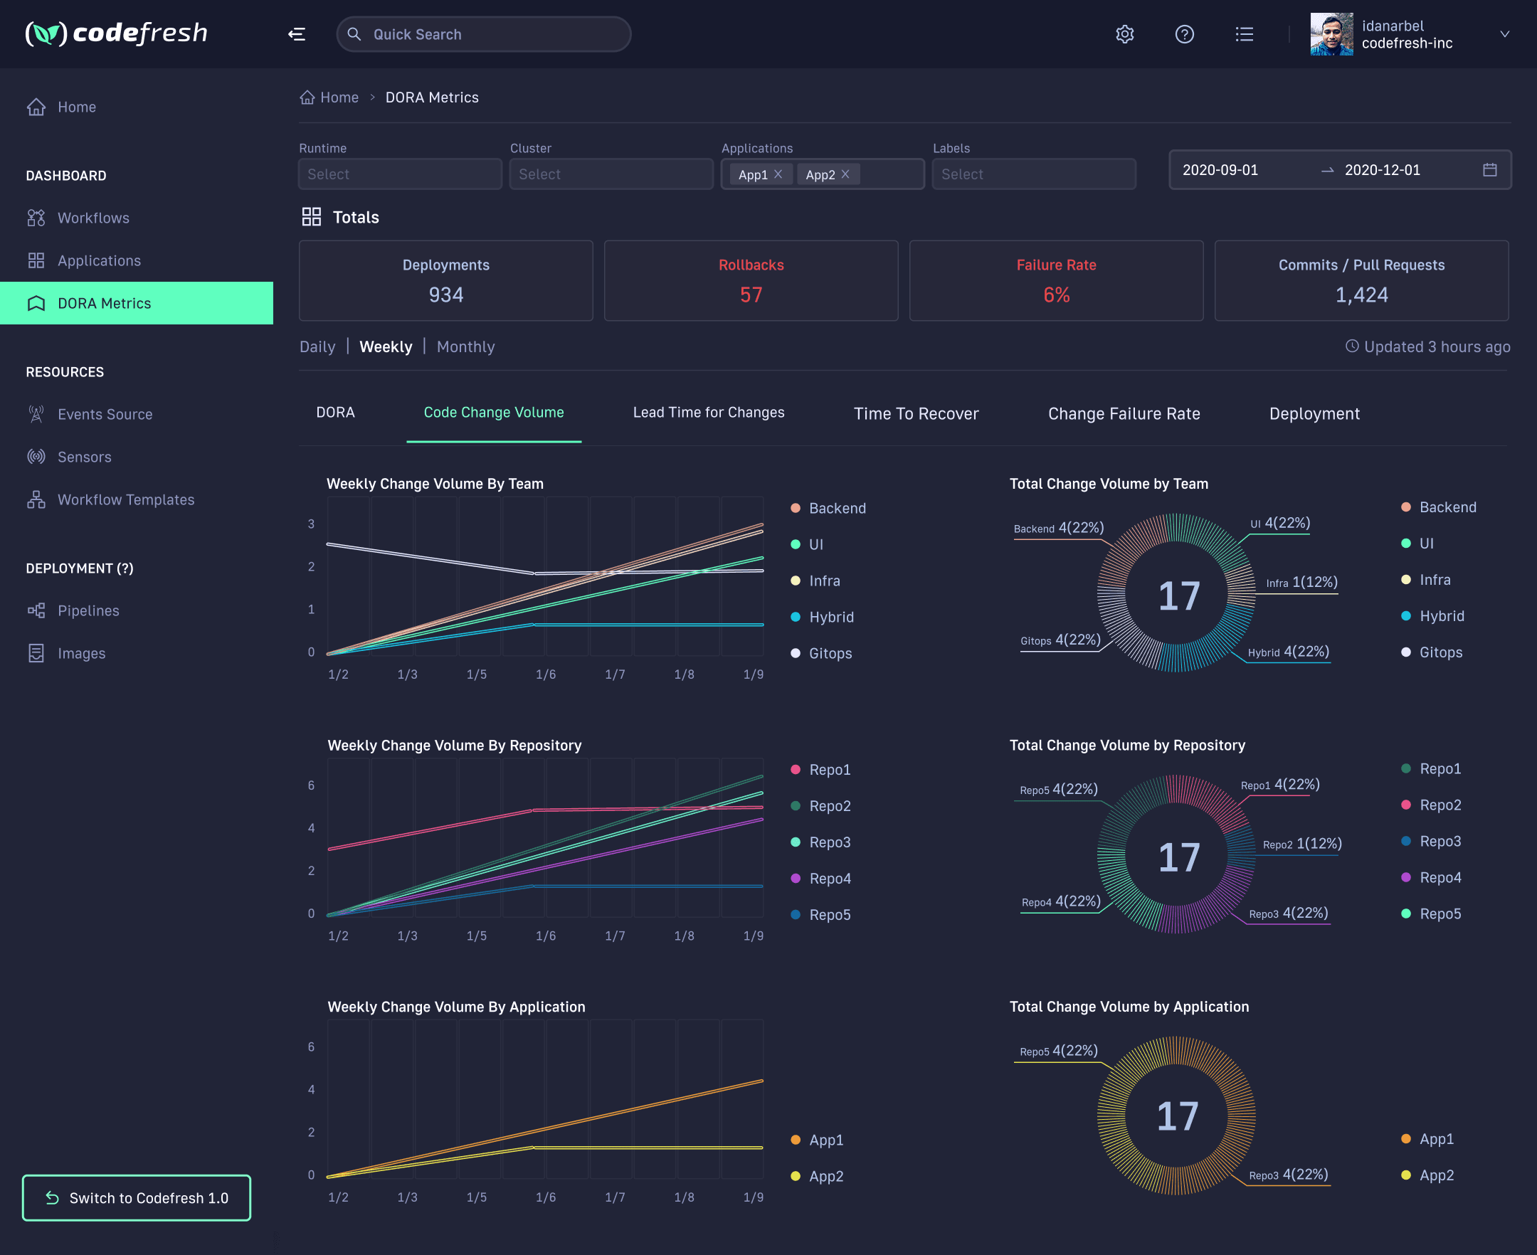1537x1255 pixels.
Task: Open settings via the gear icon
Action: (x=1124, y=34)
